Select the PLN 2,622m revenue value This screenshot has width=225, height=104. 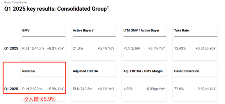[32, 89]
